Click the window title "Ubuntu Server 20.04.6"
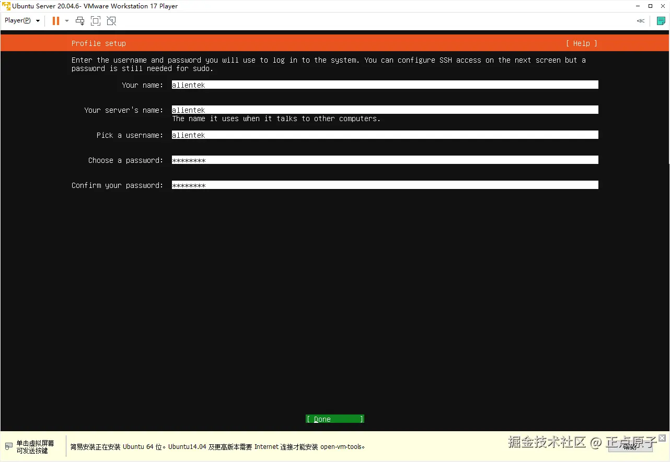 point(95,6)
